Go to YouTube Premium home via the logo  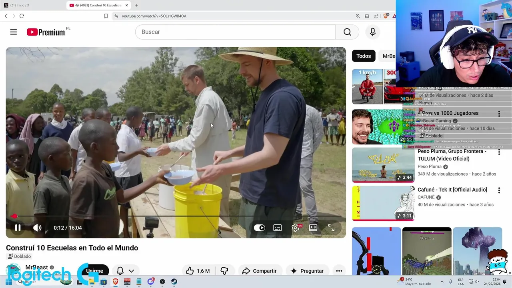pyautogui.click(x=46, y=32)
